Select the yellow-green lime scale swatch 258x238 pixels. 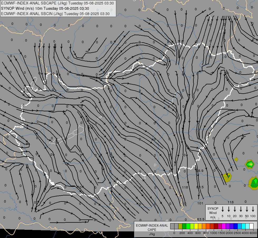point(192,226)
